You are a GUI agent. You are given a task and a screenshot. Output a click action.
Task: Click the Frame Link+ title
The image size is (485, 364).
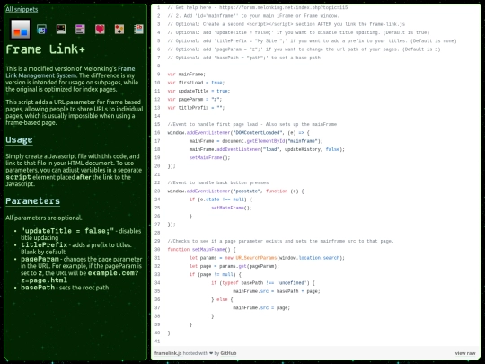(x=45, y=49)
